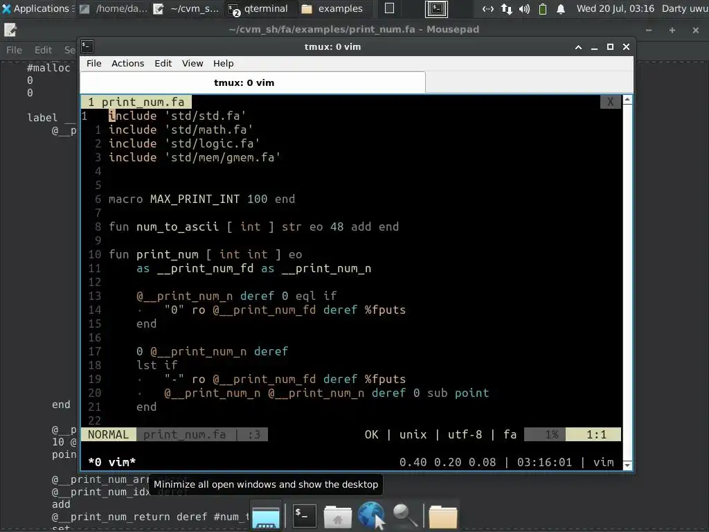Open the battery status tray icon
Image resolution: width=709 pixels, height=532 pixels.
point(543,8)
